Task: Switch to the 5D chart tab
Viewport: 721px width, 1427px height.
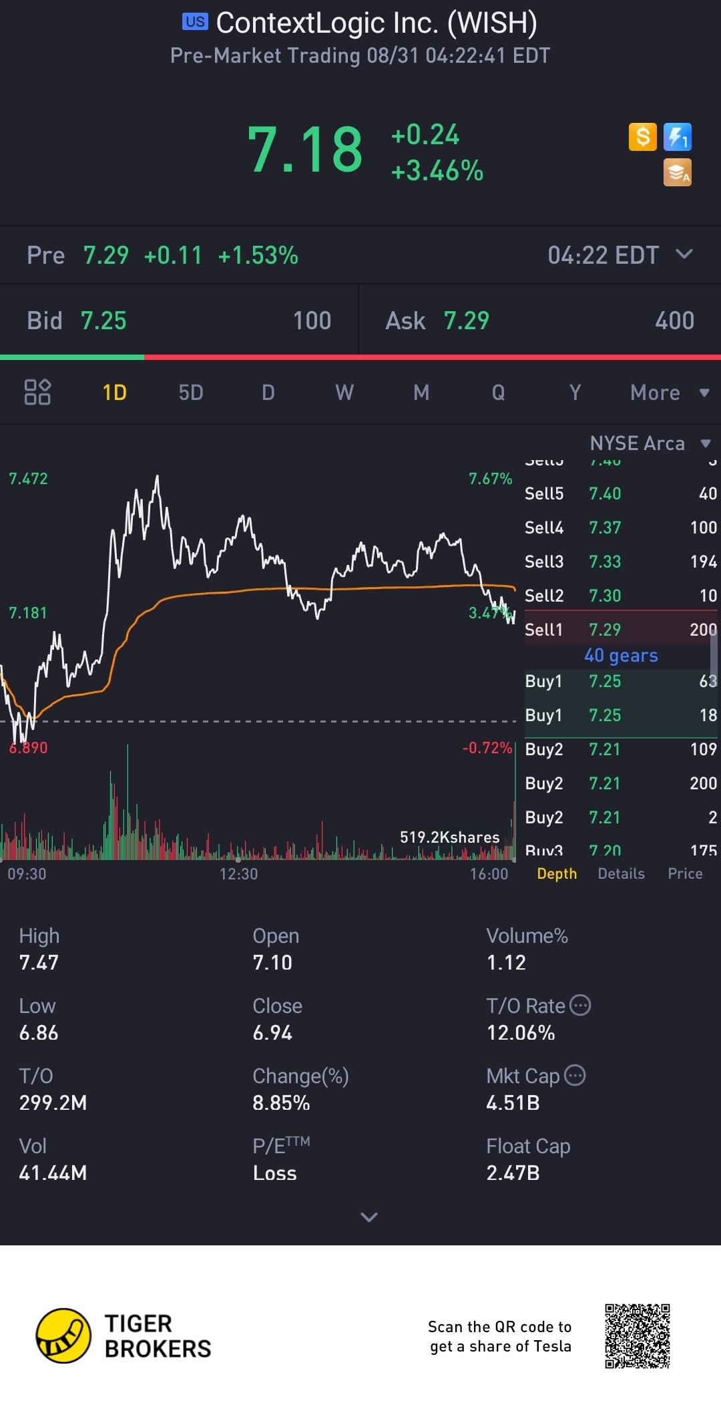Action: coord(191,393)
